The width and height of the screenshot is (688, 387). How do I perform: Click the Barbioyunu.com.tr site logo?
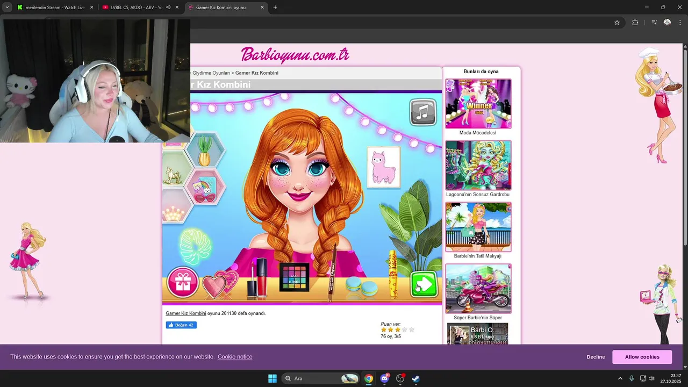pyautogui.click(x=295, y=55)
